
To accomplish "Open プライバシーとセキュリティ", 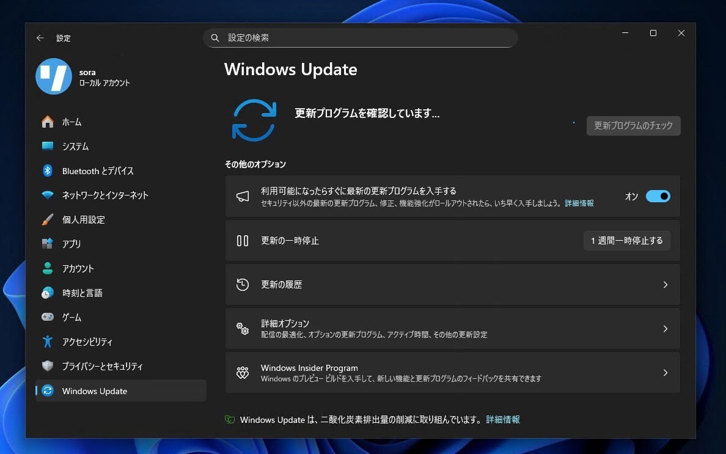I will pyautogui.click(x=121, y=366).
